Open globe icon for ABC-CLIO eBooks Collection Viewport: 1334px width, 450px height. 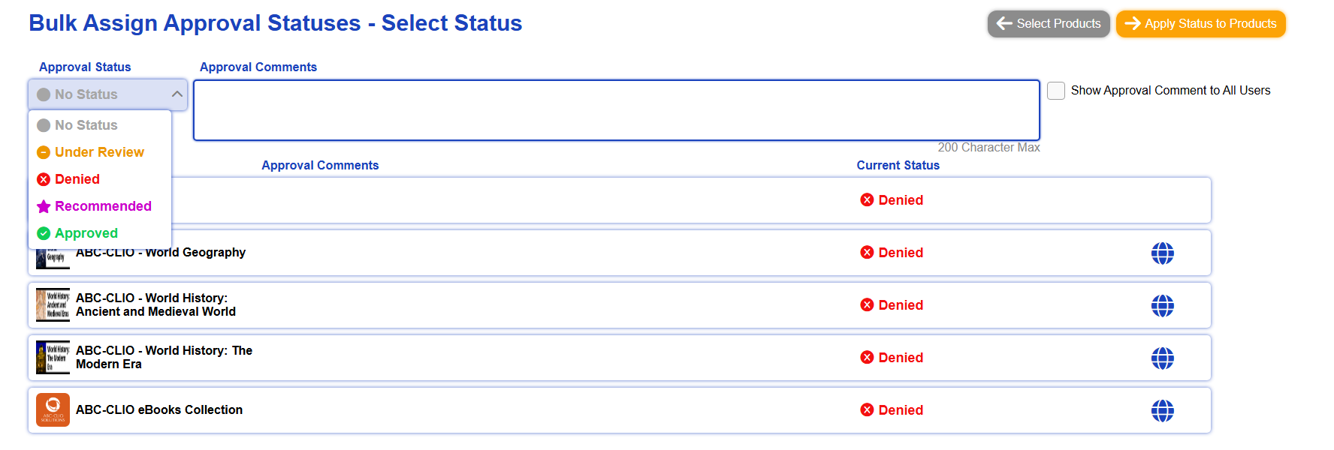click(x=1162, y=411)
